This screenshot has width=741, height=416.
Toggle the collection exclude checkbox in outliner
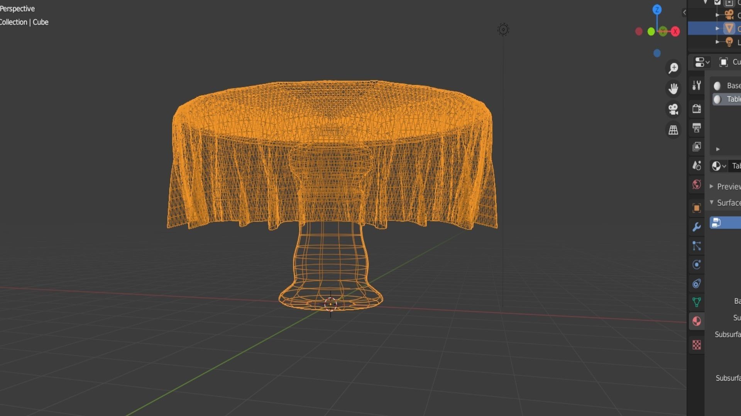click(717, 2)
